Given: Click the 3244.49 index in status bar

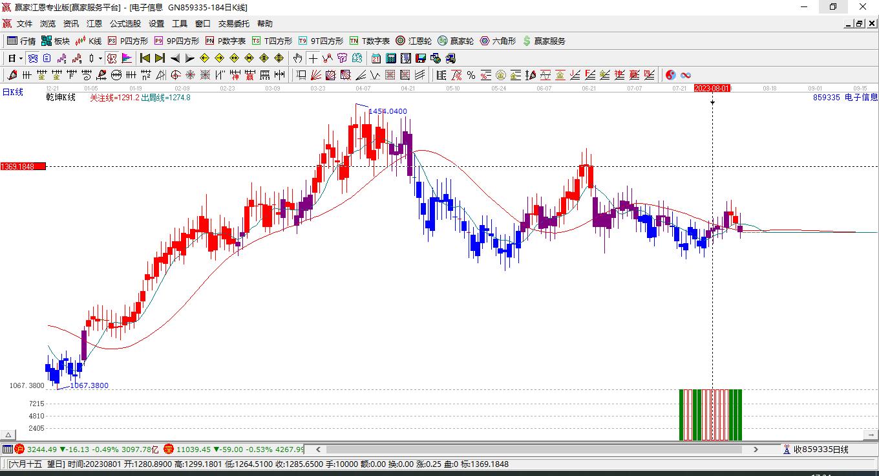Looking at the screenshot, I should (42, 449).
